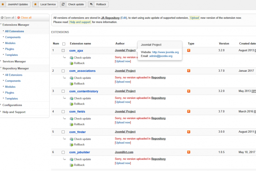
Task: Click the Rollback arrow icon in toolbar
Action: [x=91, y=4]
